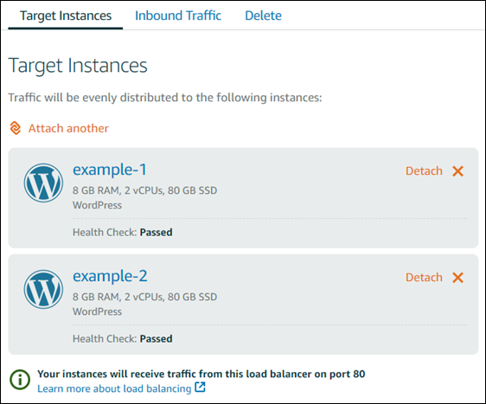Switch to the Inbound Traffic tab
Viewport: 486px width, 404px height.
tap(178, 16)
